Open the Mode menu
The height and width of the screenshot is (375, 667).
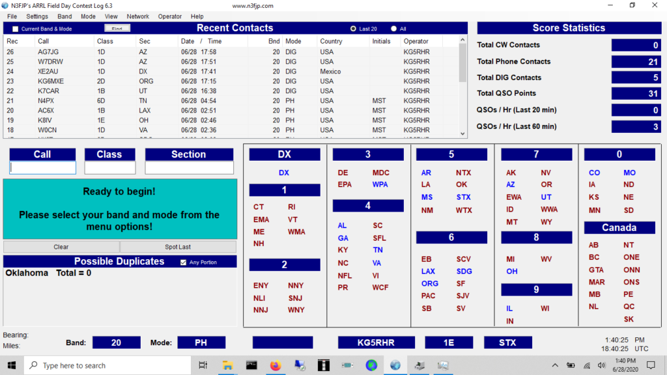[88, 16]
